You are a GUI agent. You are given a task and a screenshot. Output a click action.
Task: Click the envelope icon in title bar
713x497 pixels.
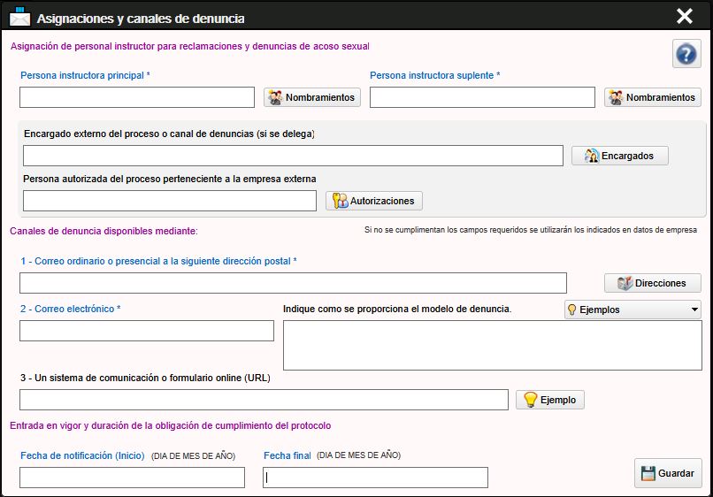click(19, 17)
